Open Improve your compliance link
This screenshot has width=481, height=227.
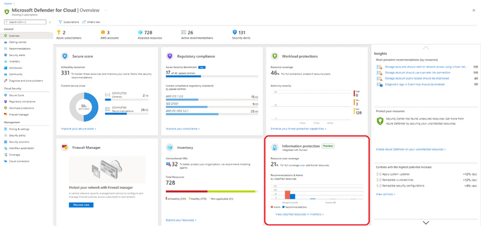pos(183,129)
